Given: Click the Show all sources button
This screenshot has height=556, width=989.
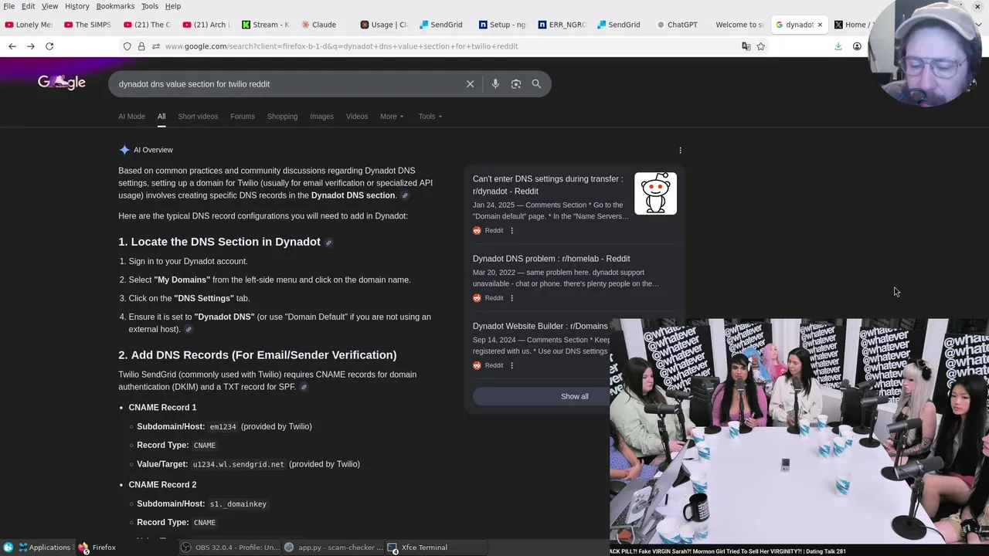Looking at the screenshot, I should (574, 396).
